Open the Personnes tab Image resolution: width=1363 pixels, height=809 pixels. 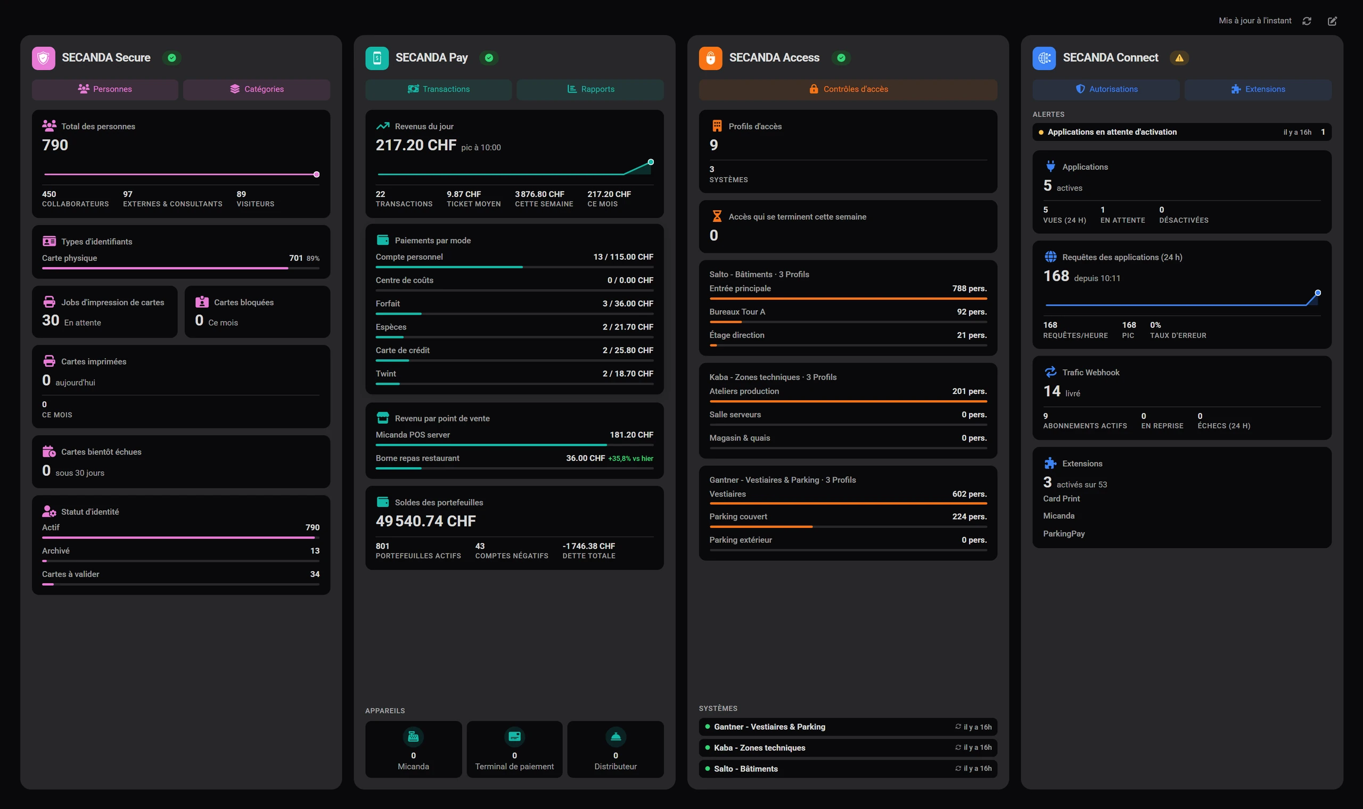coord(105,89)
